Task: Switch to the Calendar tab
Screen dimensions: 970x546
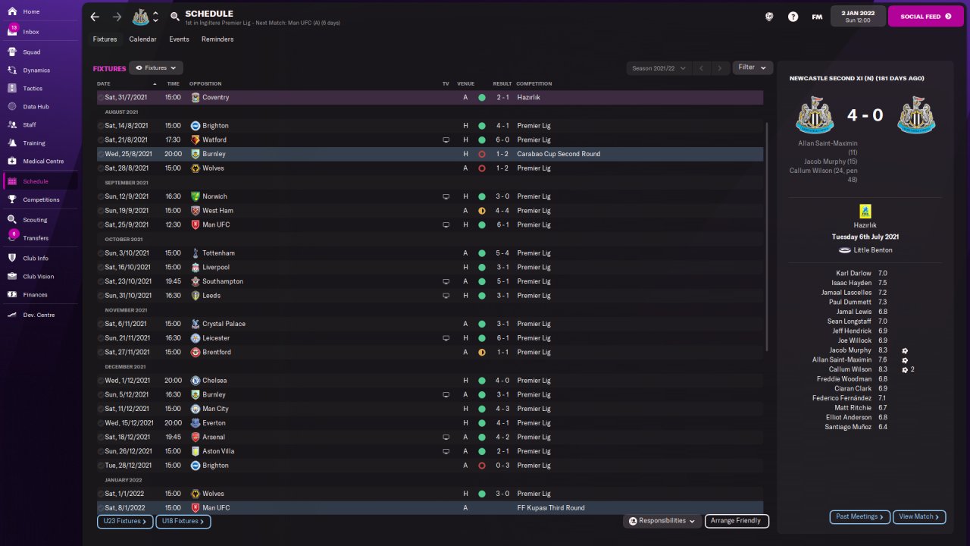Action: pos(142,39)
